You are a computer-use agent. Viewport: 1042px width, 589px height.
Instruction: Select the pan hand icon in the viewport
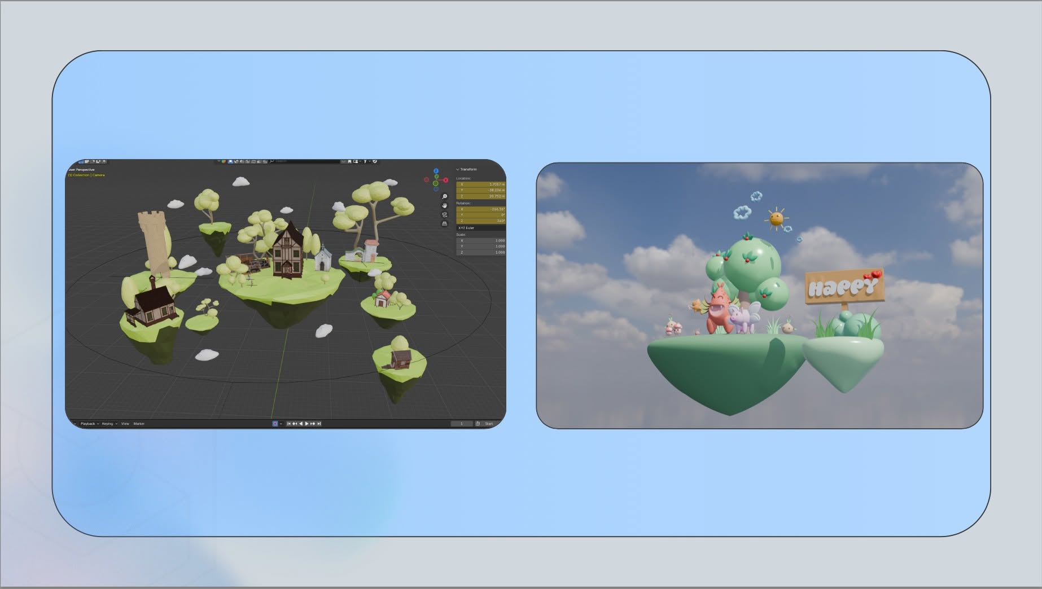click(x=445, y=206)
